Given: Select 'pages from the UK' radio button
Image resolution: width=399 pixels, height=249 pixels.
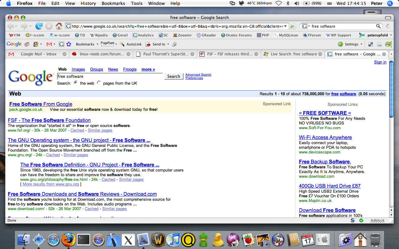Looking at the screenshot, I should [x=99, y=83].
